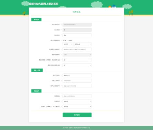Click the child ID number field
Viewport: 153px width, 130px height.
coord(77,25)
